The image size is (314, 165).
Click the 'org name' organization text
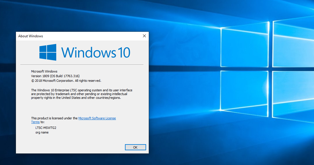coord(42,132)
